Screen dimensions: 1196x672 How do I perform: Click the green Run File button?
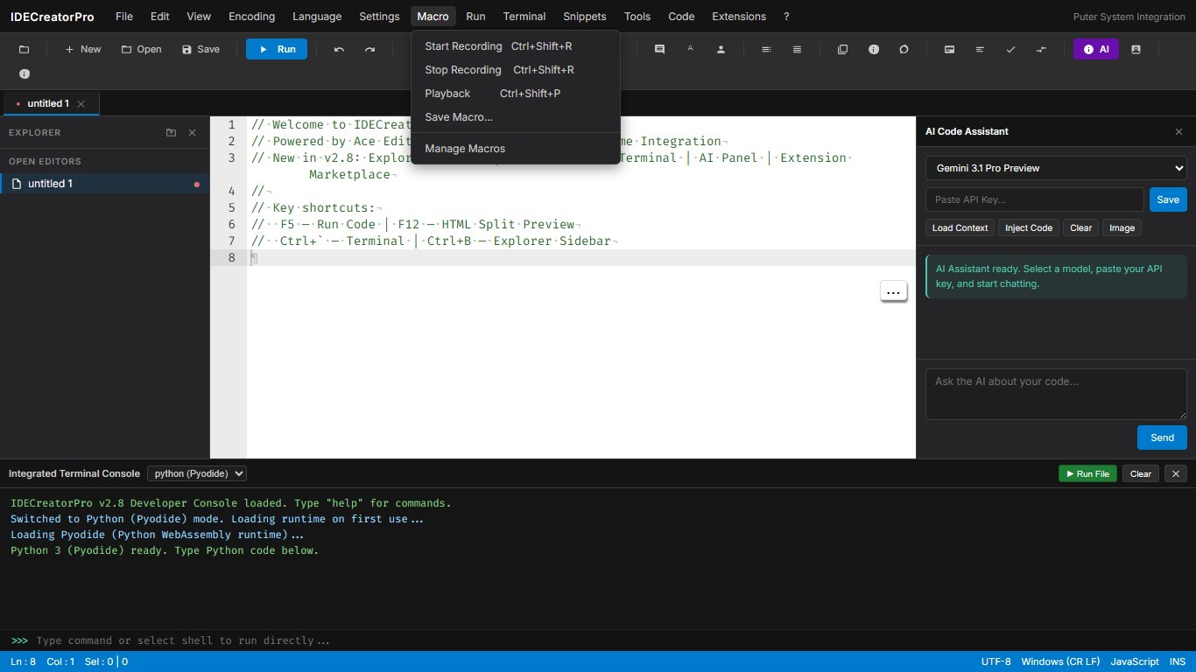pos(1087,473)
